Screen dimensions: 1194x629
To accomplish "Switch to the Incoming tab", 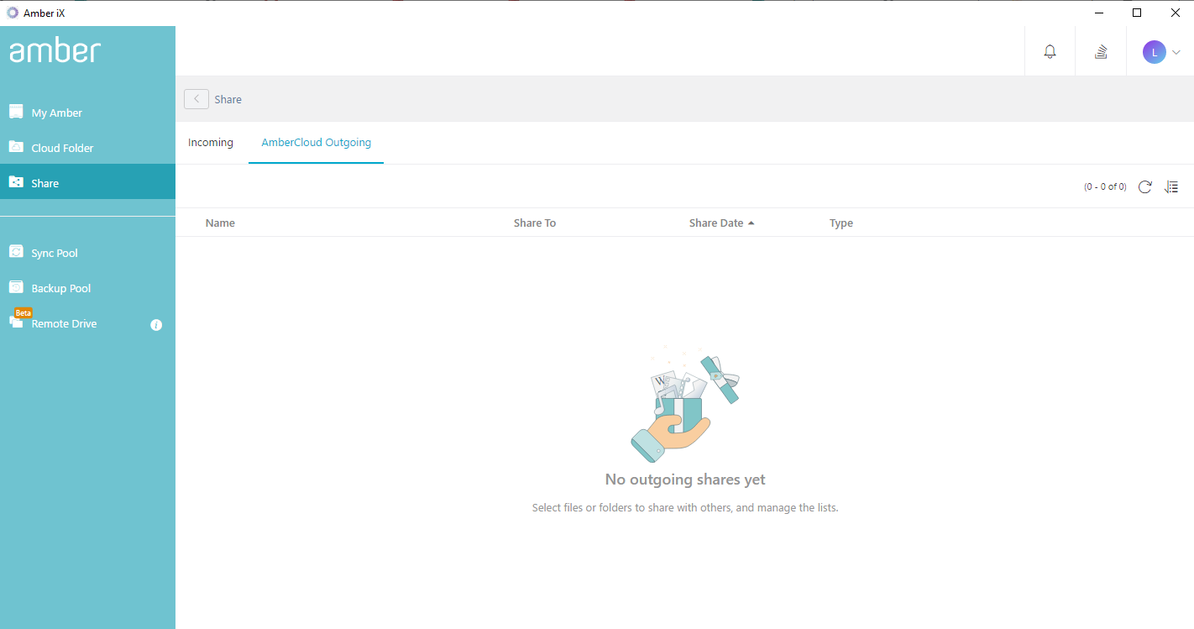I will 211,143.
